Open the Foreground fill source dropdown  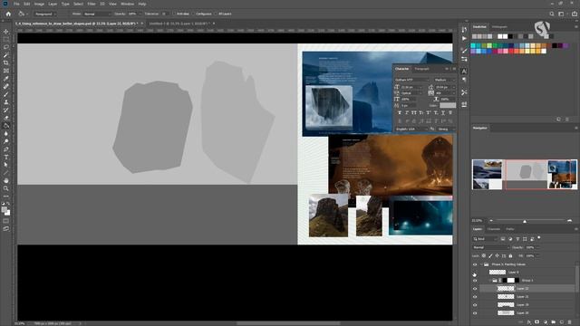pos(44,14)
